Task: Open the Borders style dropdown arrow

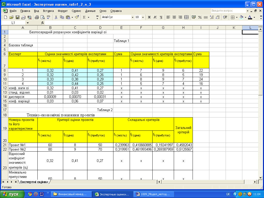Action: (237, 17)
